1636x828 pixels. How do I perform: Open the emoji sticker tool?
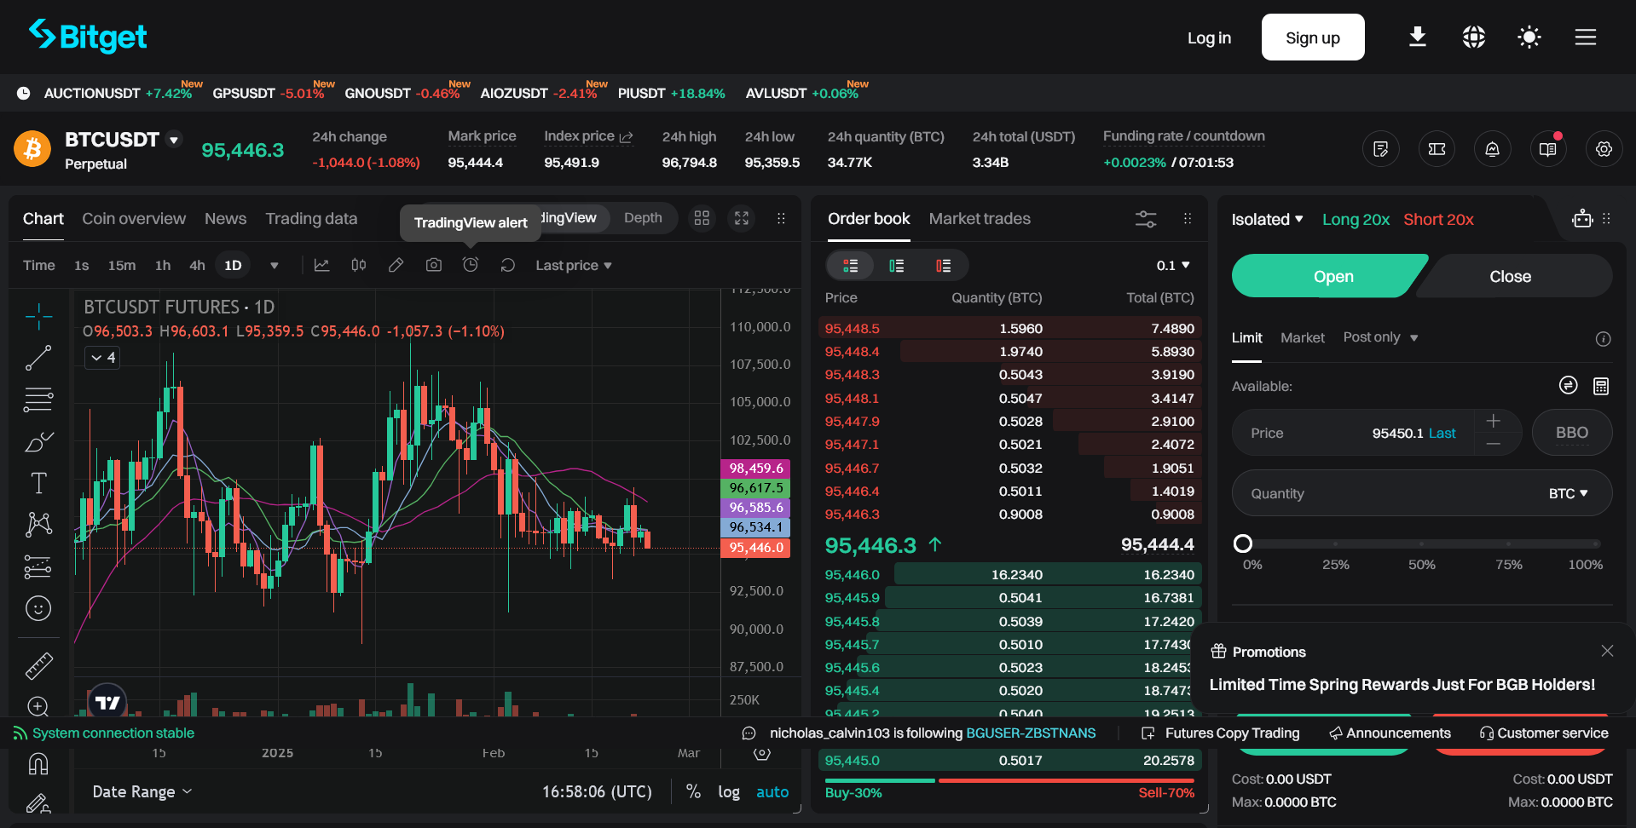pyautogui.click(x=38, y=608)
